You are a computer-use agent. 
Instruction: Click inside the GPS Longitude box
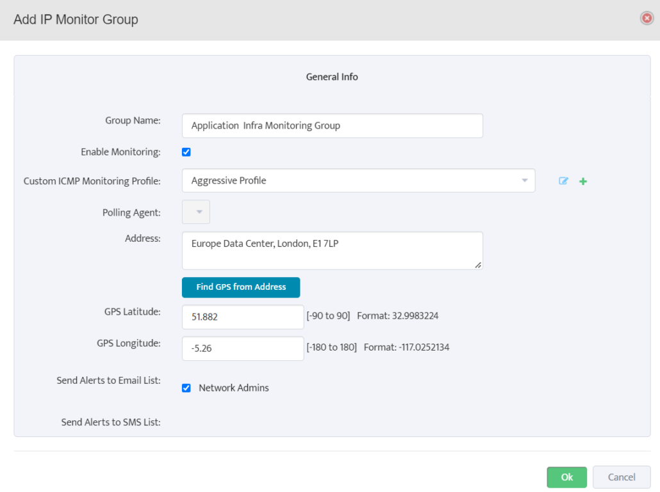(242, 348)
